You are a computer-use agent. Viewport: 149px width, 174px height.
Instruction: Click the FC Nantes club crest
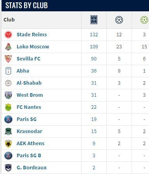click(8, 107)
